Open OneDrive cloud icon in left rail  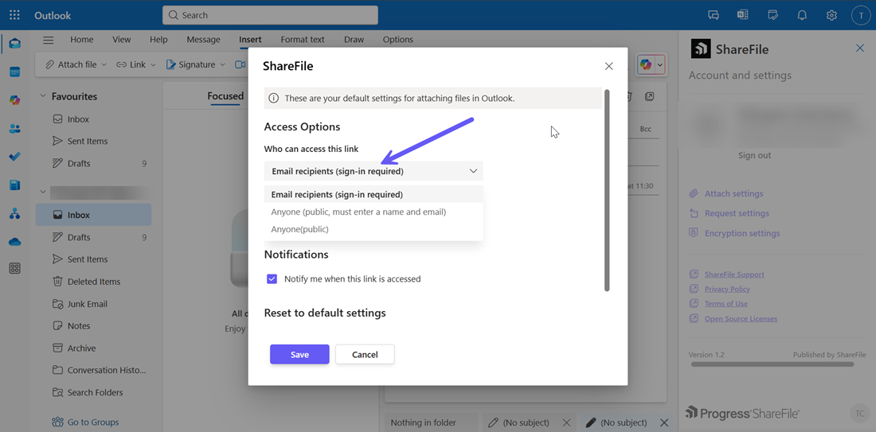click(14, 242)
